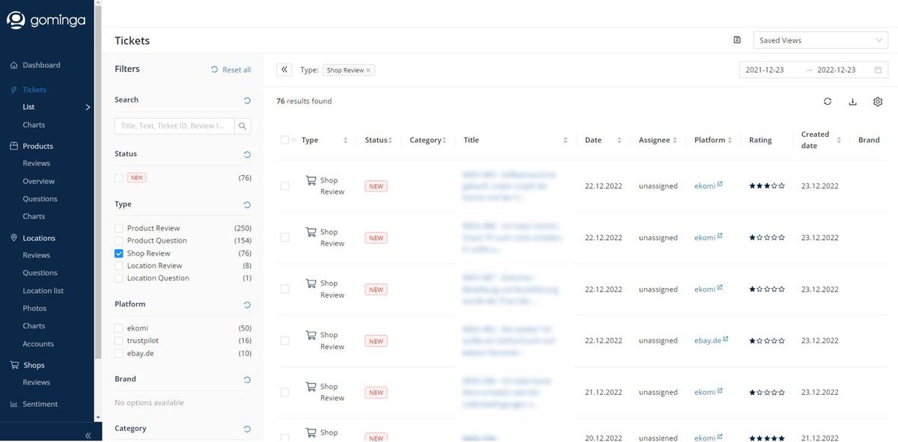Go to Sentiment in sidebar
This screenshot has height=442, width=898.
coord(40,404)
